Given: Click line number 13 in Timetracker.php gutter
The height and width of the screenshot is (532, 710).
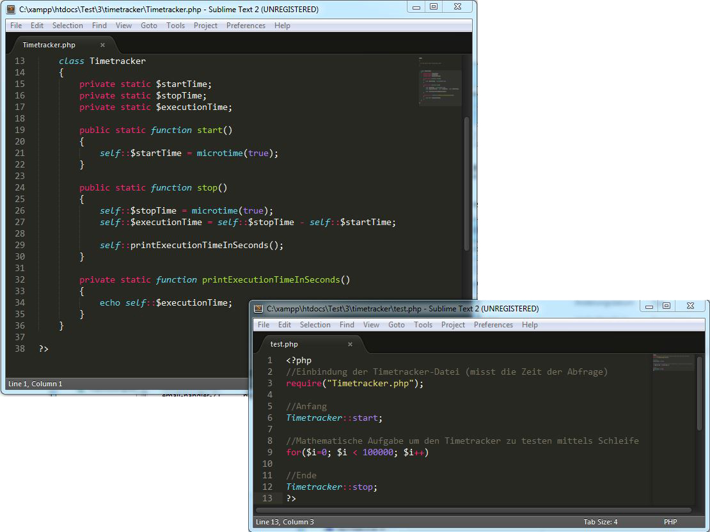Looking at the screenshot, I should coord(20,61).
